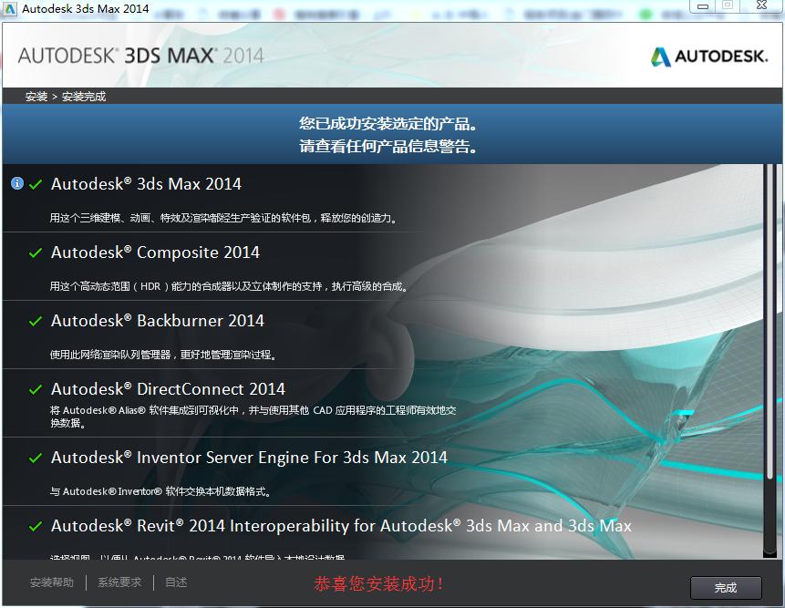Click the green checkmark next to Autodesk DirectConnect 2014
Viewport: 785px width, 608px height.
pyautogui.click(x=35, y=389)
